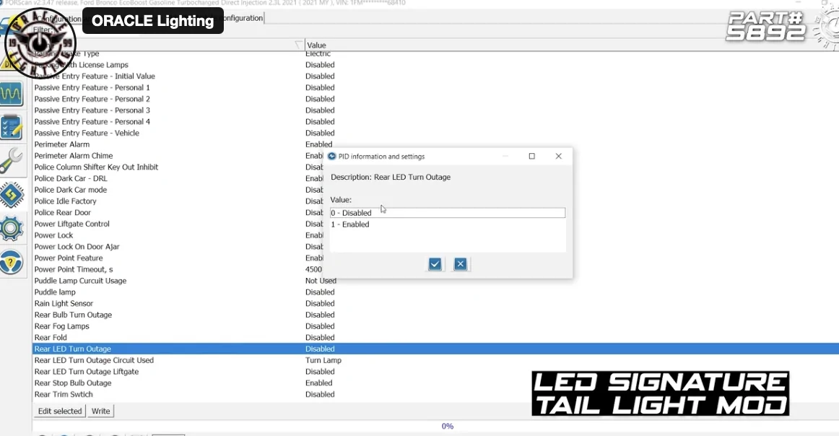Image resolution: width=839 pixels, height=436 pixels.
Task: Select the Rear Bulb Turn Outage row
Action: point(435,315)
